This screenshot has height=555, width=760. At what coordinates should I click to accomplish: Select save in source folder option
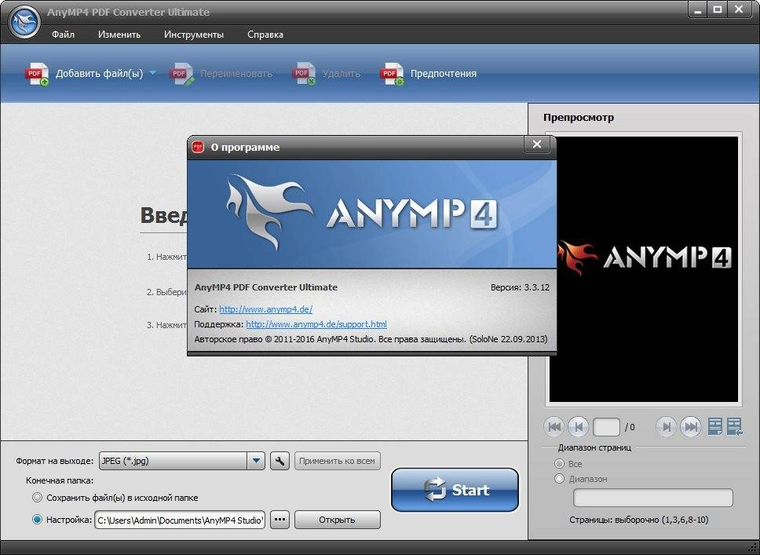point(38,498)
